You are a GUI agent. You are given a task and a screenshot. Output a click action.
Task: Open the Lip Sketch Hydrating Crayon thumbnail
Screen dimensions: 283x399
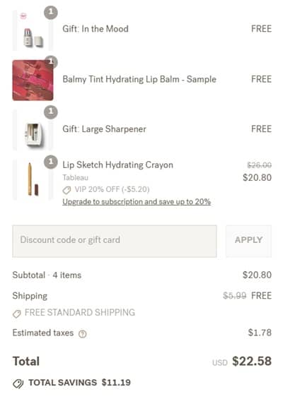[33, 179]
